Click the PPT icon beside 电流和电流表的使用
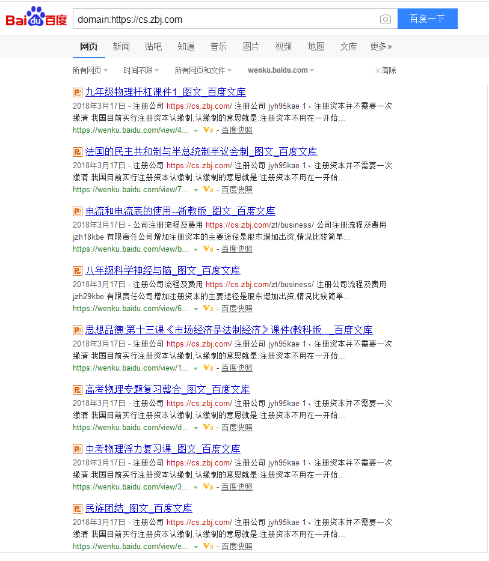This screenshot has height=561, width=489. [78, 211]
